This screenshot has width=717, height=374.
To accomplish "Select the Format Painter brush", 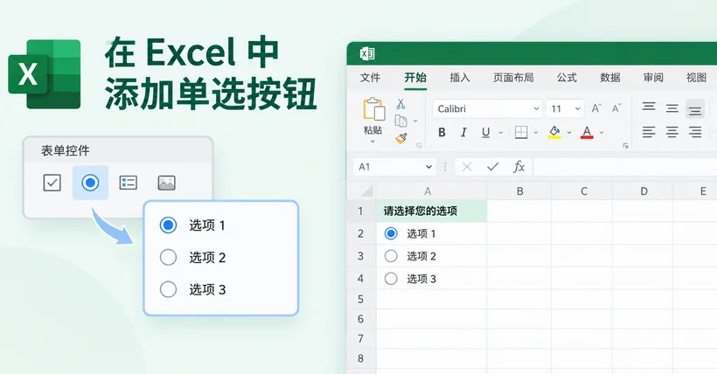I will click(x=401, y=138).
